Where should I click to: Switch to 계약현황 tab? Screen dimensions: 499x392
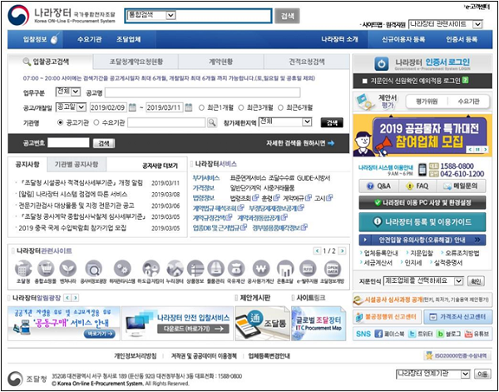[x=221, y=62]
